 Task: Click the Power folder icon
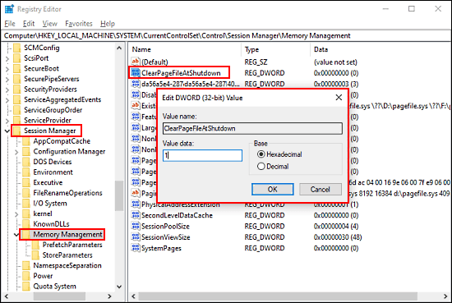click(x=26, y=276)
